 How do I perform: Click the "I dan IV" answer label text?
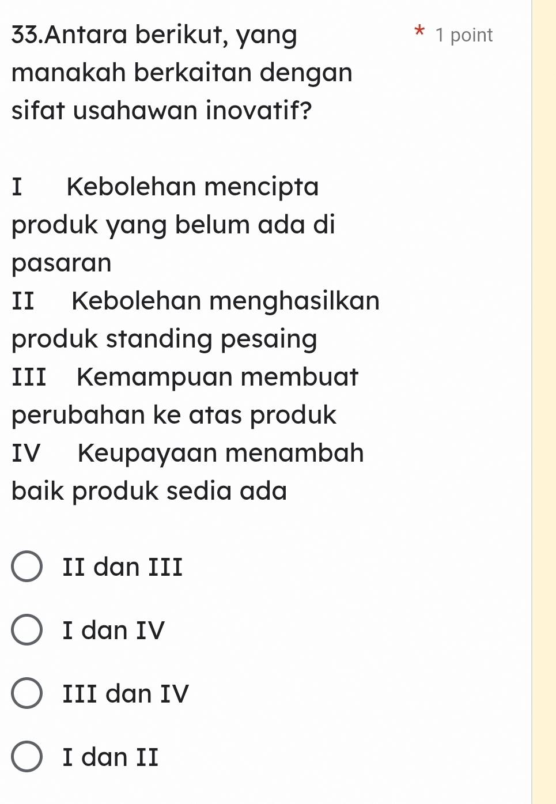click(x=114, y=630)
